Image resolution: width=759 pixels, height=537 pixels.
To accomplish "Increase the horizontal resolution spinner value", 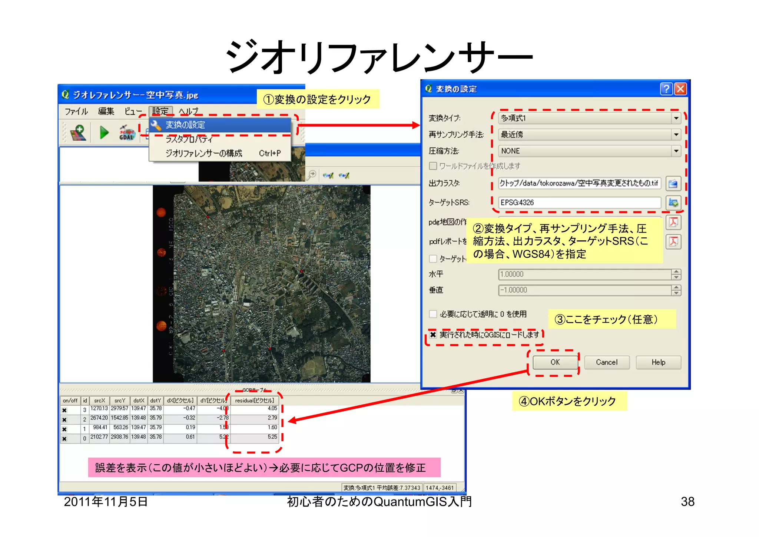I will pos(676,272).
